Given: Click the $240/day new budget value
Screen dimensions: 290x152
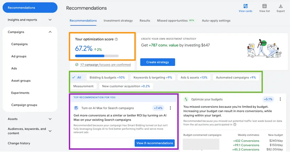Looking at the screenshot, I should coord(276,141).
